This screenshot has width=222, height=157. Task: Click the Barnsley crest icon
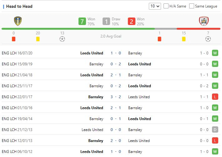(x=204, y=21)
